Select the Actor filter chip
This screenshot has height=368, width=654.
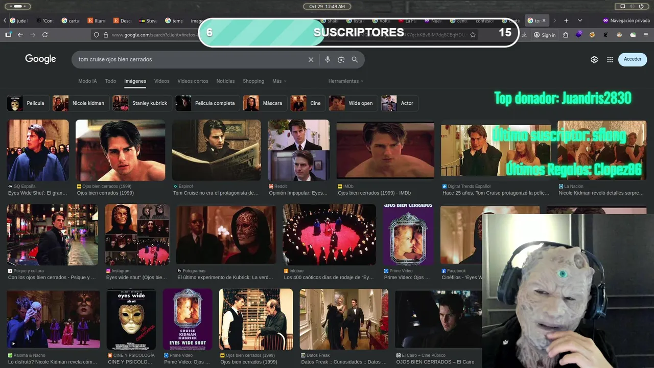pyautogui.click(x=400, y=103)
